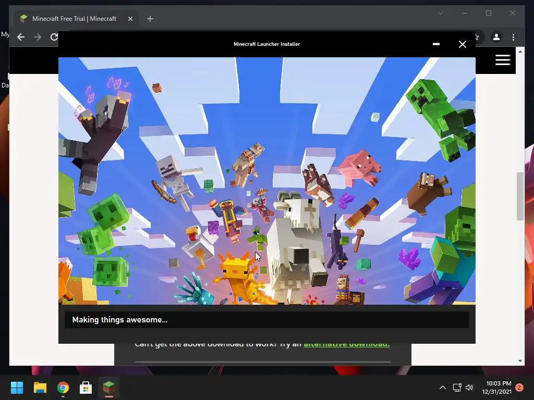Reload the Minecraft Free Trial page
The image size is (534, 400).
pyautogui.click(x=54, y=37)
